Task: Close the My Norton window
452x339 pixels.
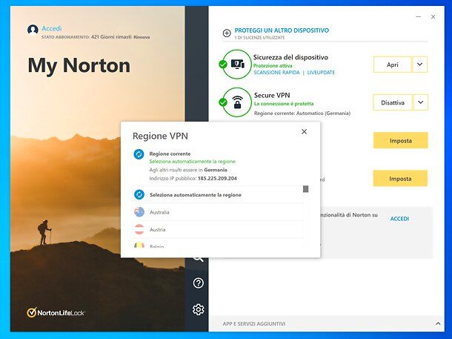Action: coord(433,17)
